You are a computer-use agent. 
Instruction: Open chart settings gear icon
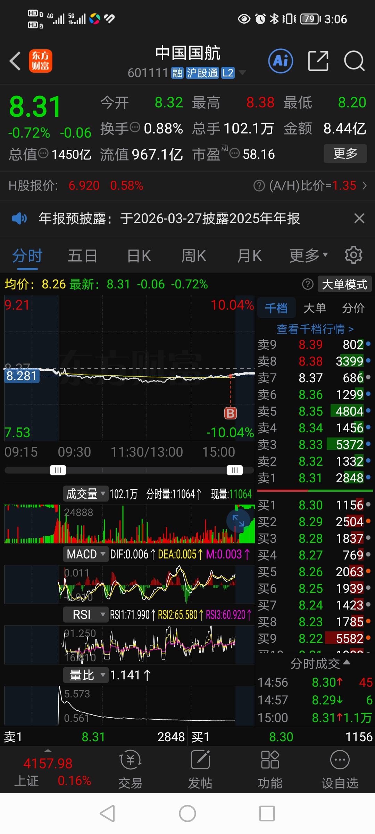(x=353, y=255)
